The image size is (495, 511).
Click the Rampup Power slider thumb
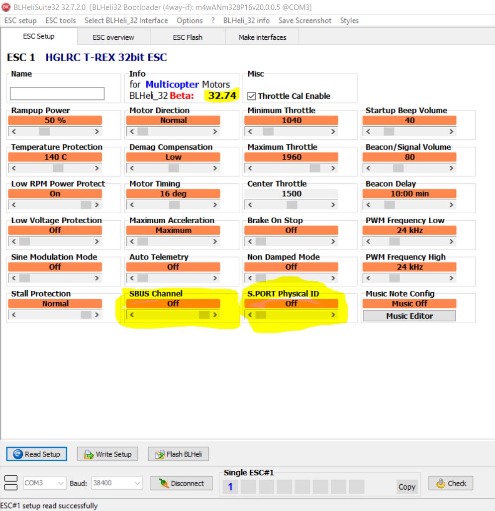[44, 132]
